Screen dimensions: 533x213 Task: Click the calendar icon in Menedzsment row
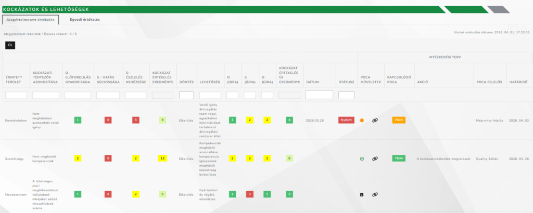[x=362, y=194]
